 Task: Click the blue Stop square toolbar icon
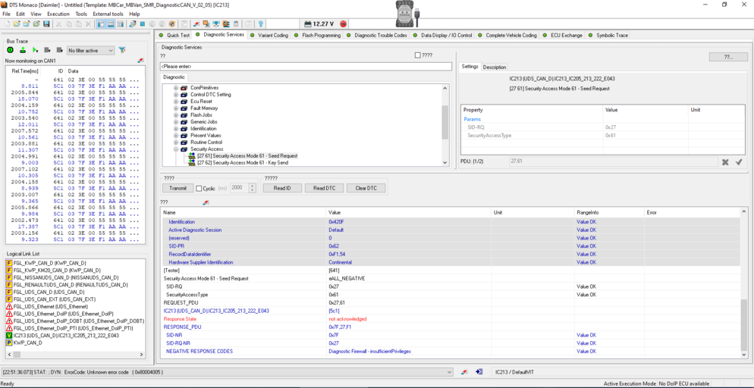click(143, 23)
